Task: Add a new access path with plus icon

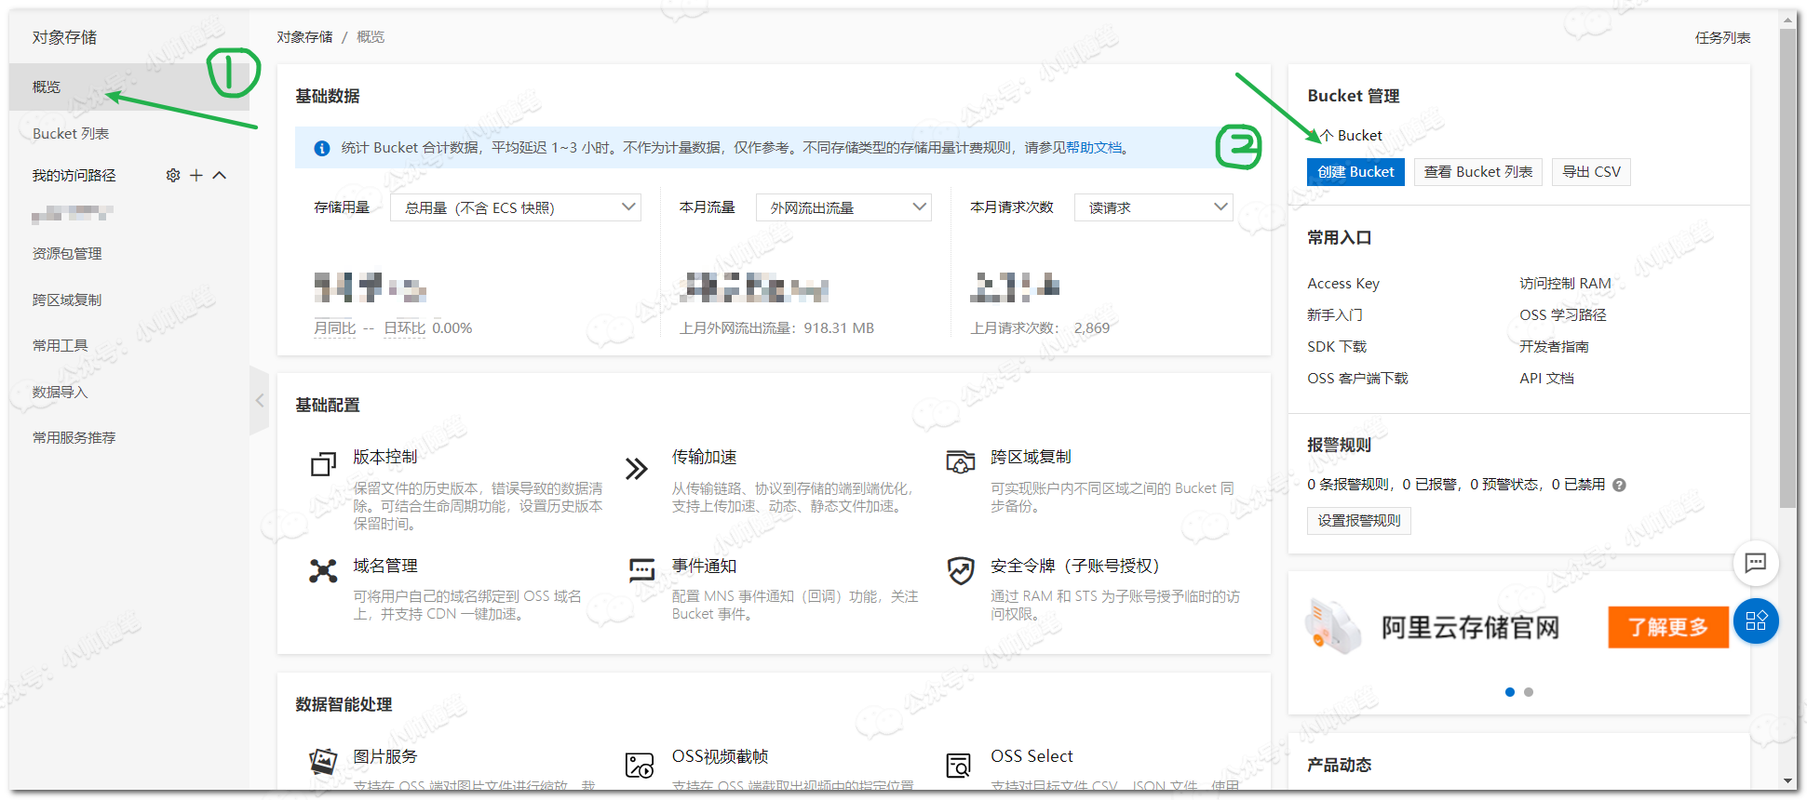Action: [x=196, y=175]
